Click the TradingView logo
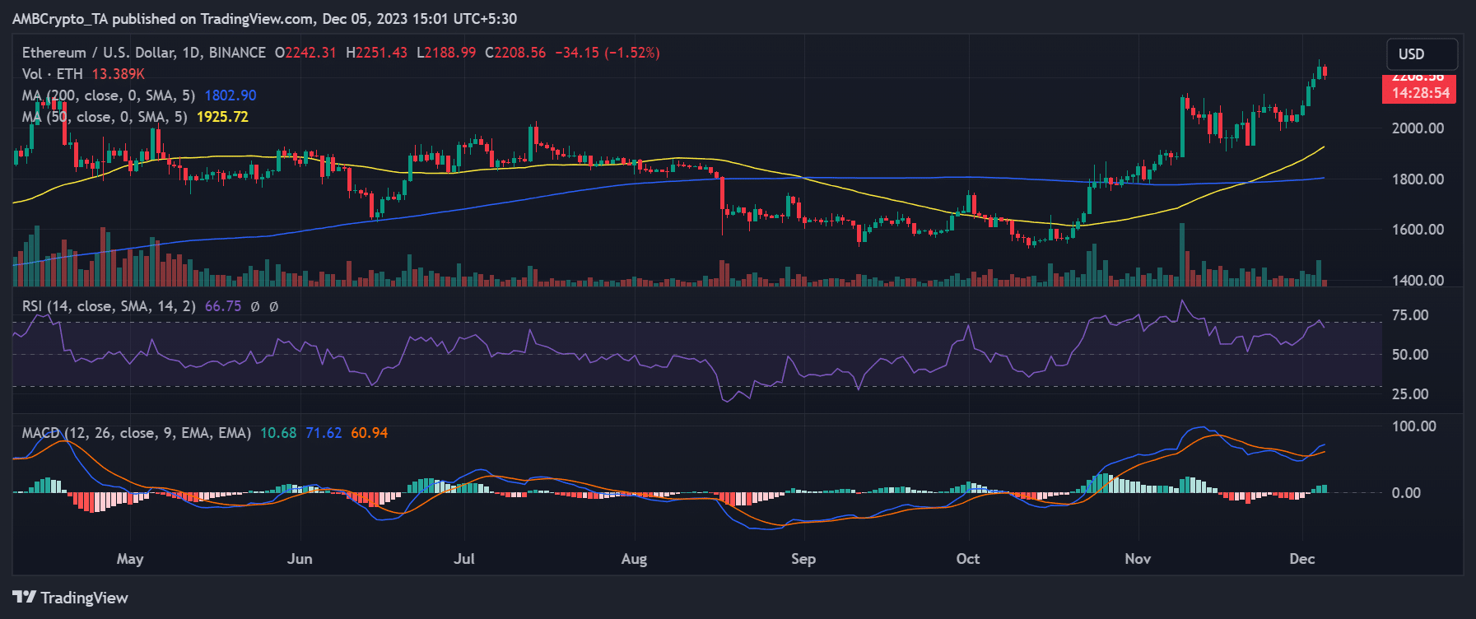The height and width of the screenshot is (619, 1476). click(x=71, y=598)
